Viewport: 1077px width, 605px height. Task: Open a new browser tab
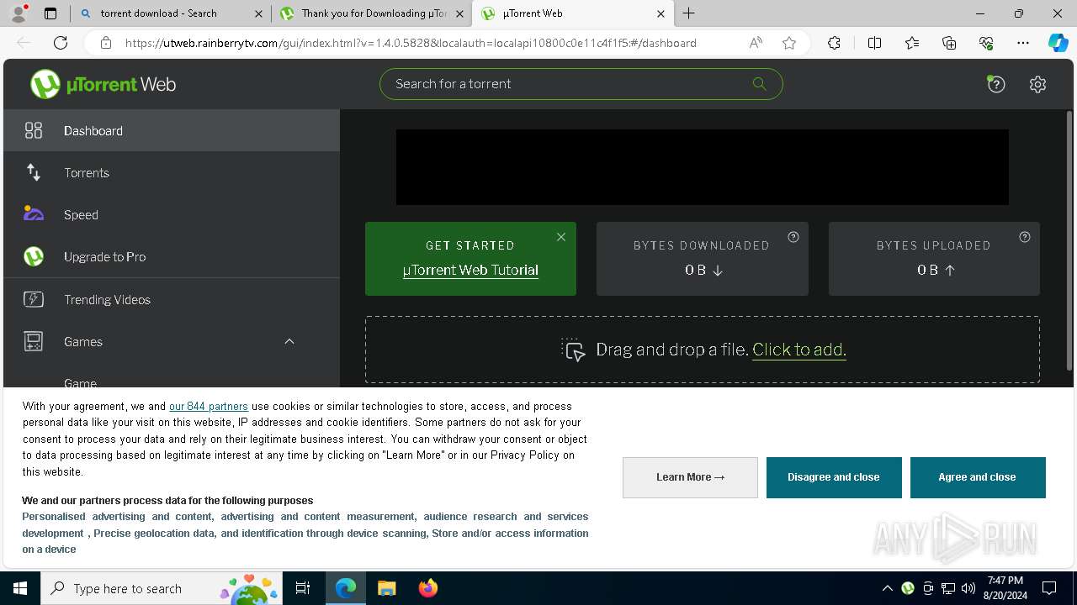[x=689, y=13]
